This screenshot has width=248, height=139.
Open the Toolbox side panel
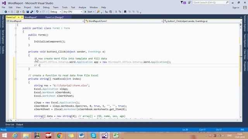[3, 50]
